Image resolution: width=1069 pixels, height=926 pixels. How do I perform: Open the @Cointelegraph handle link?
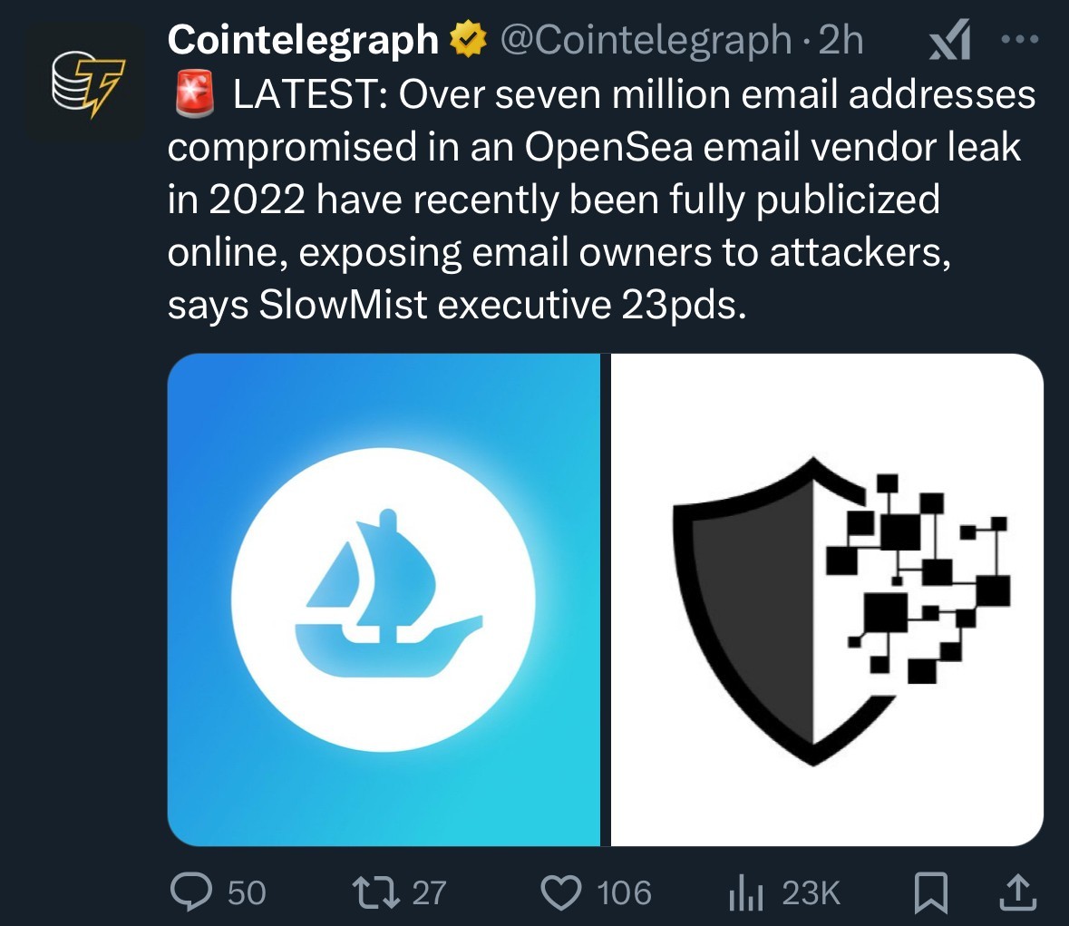(x=645, y=40)
